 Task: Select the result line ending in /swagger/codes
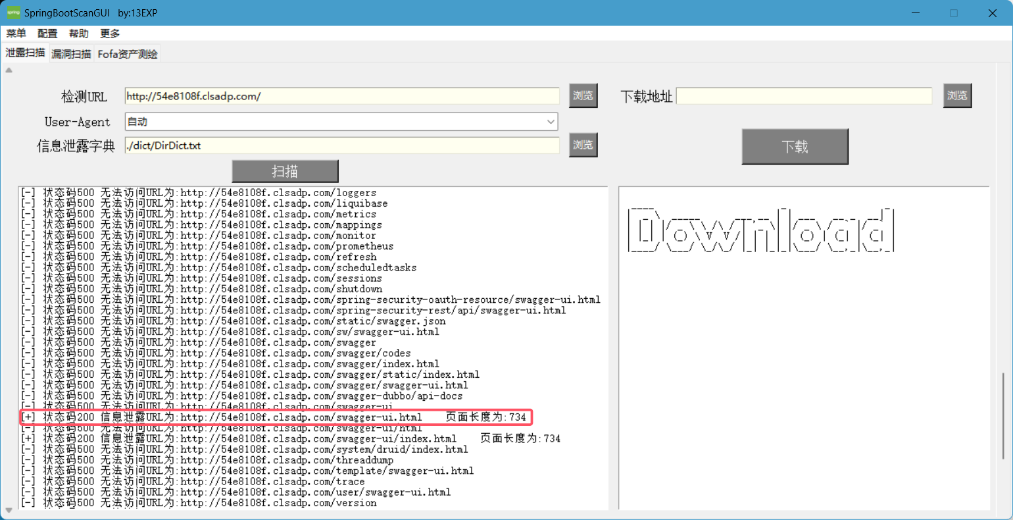[216, 353]
